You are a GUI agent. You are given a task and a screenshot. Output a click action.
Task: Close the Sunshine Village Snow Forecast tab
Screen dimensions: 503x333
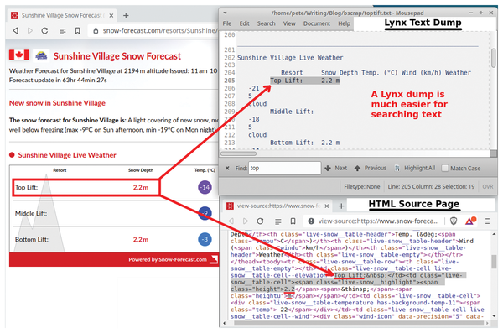click(x=111, y=15)
